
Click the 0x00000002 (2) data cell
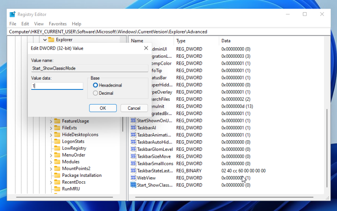[x=236, y=99]
